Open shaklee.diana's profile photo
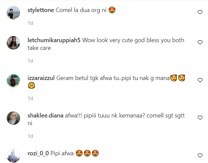The image size is (208, 163). 13,118
